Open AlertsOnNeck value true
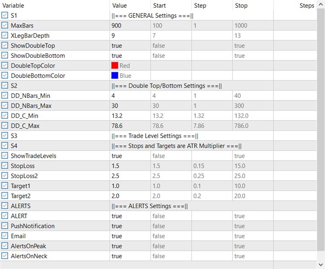Screen dimensions: 325x269 (x=117, y=256)
